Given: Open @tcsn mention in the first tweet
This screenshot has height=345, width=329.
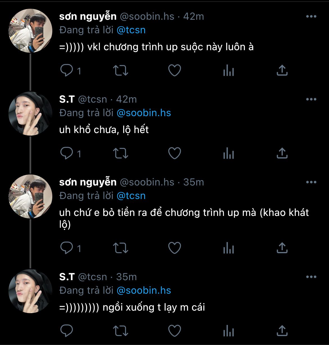Looking at the screenshot, I should coord(131,30).
